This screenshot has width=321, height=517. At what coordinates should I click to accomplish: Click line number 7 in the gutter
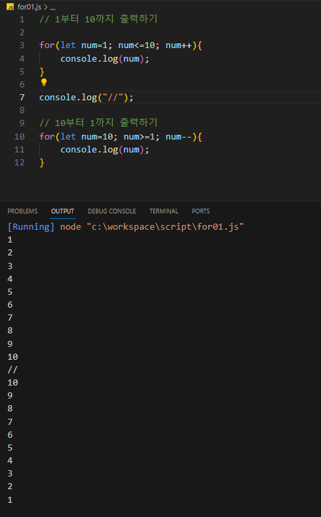[22, 98]
